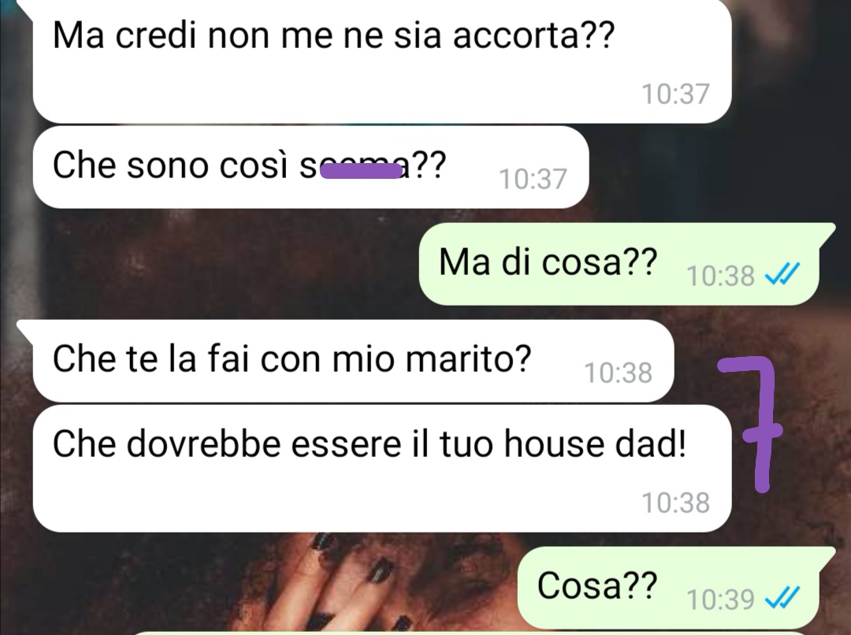Select message "Che dovrebbe essere il tuo house dad!"

pyautogui.click(x=382, y=469)
